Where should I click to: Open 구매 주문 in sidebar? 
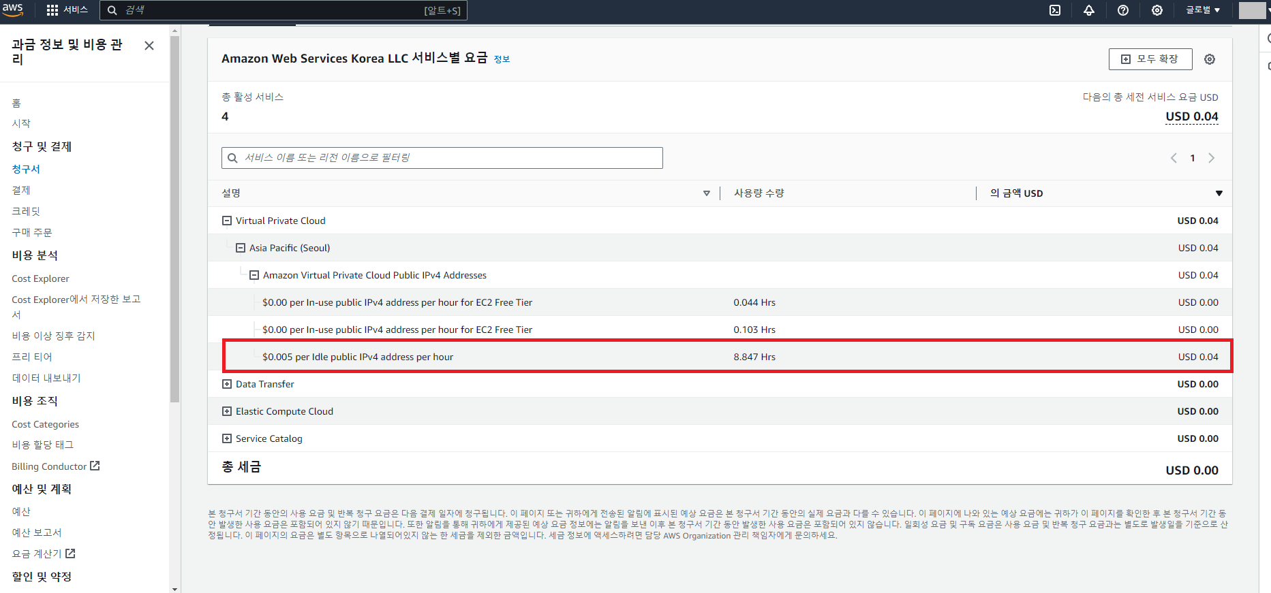point(32,232)
